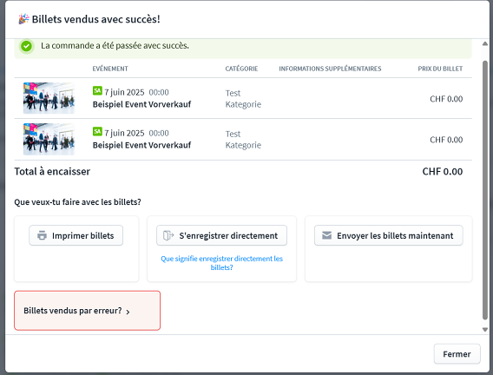Expand the Billets vendus par erreur panel
Screen dimensions: 493x375
[88, 311]
